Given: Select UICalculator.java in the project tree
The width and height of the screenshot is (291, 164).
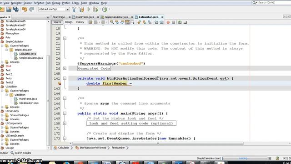Looking at the screenshot, I should (29, 103).
